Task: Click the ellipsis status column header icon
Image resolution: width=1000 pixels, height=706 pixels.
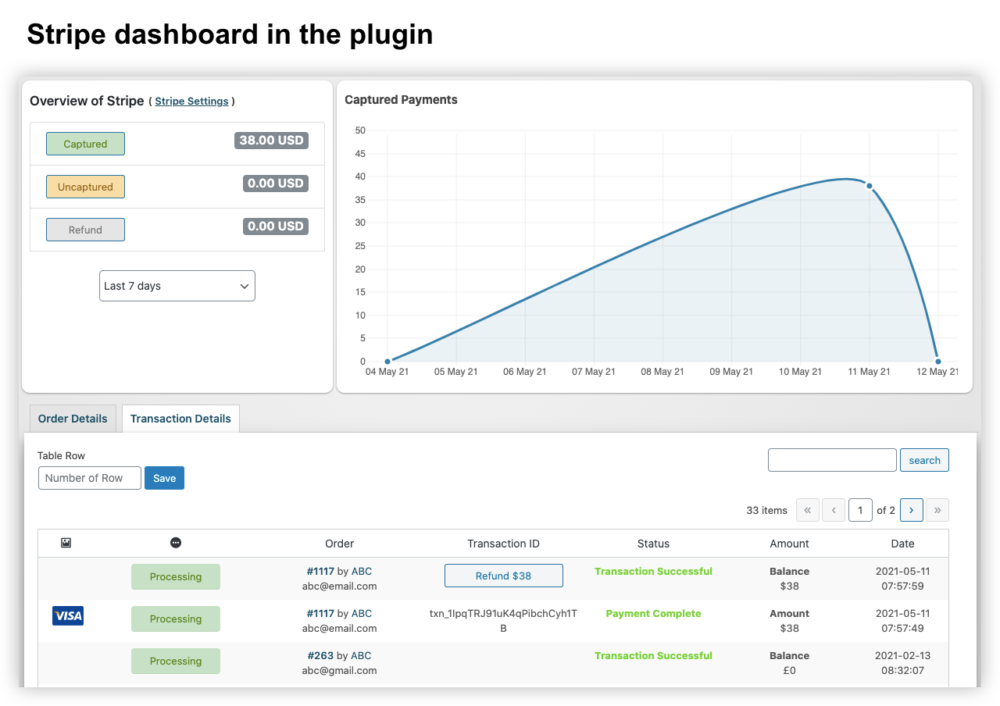Action: point(176,543)
